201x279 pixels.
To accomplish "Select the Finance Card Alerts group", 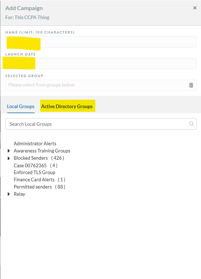I will 34,180.
